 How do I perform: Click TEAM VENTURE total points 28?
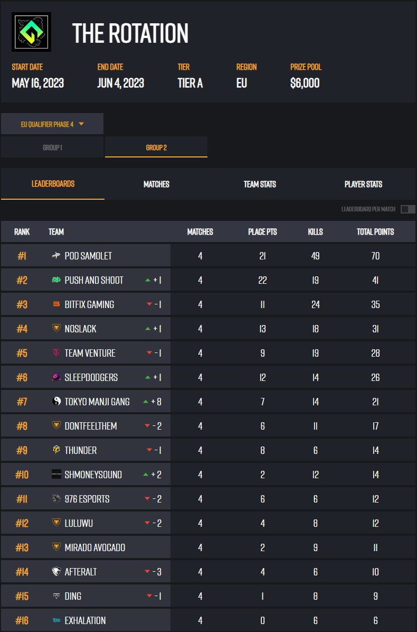tap(375, 353)
